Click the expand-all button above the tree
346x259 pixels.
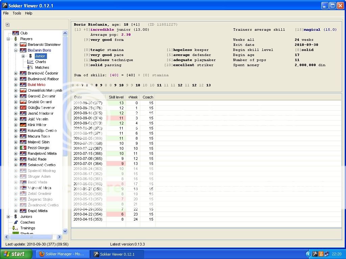point(7,25)
